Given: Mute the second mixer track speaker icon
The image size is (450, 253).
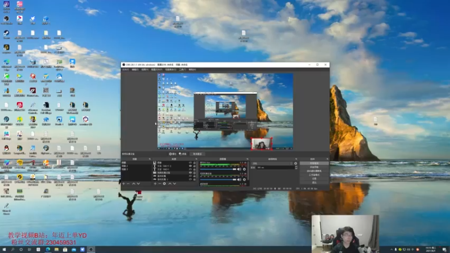Looking at the screenshot, I should (x=239, y=179).
